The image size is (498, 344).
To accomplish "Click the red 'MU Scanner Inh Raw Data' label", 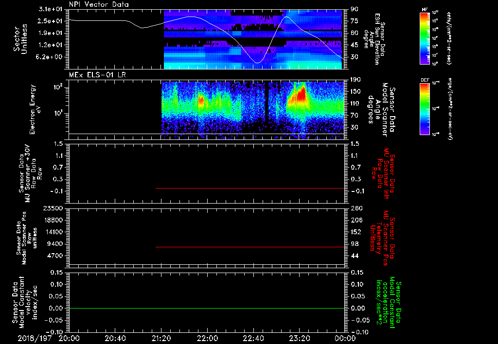I will [x=383, y=173].
